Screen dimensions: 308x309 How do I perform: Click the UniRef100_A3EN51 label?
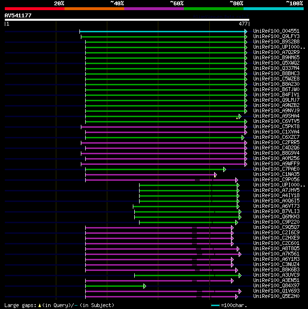point(276,281)
